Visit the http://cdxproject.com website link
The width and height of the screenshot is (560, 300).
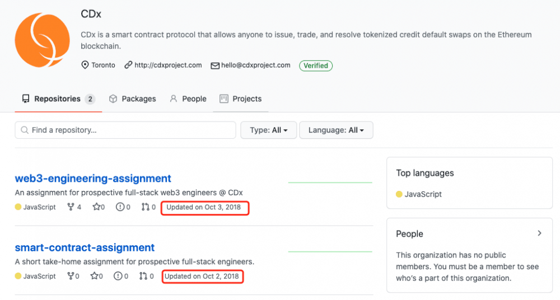(168, 65)
